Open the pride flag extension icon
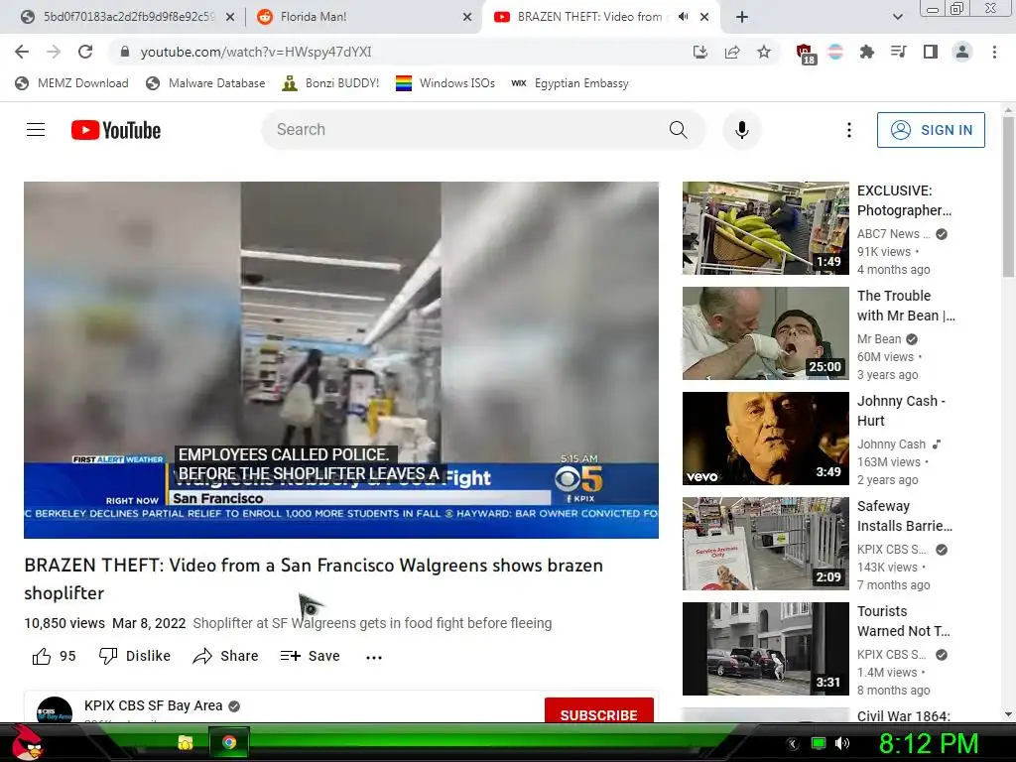Image resolution: width=1016 pixels, height=762 pixels. coord(835,52)
